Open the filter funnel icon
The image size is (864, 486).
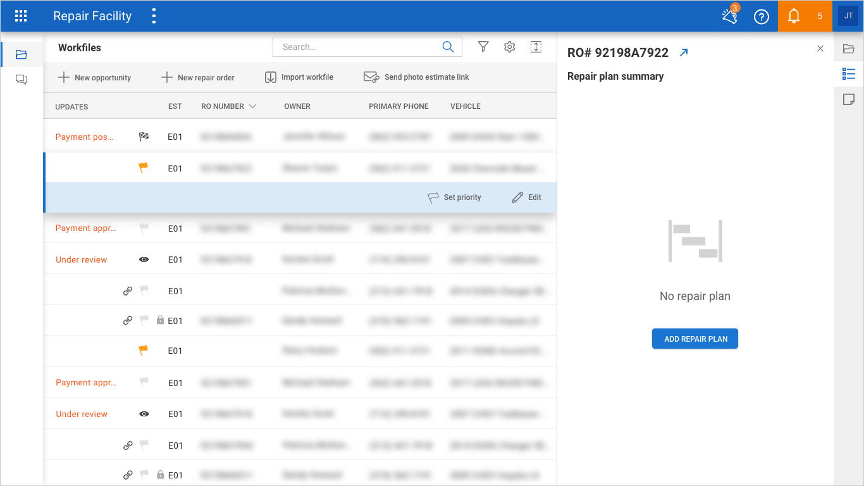[x=483, y=47]
